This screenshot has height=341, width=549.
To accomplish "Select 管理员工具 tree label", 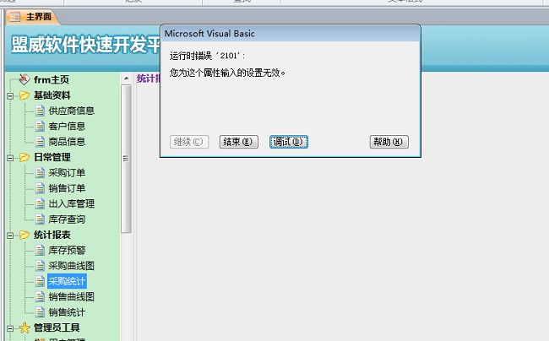I will (57, 327).
